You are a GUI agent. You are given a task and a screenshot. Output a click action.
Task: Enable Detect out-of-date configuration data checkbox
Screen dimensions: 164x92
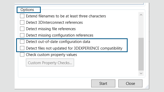[x=22, y=42]
